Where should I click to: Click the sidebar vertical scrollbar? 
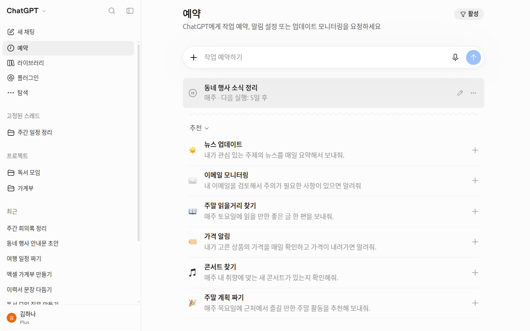139,143
